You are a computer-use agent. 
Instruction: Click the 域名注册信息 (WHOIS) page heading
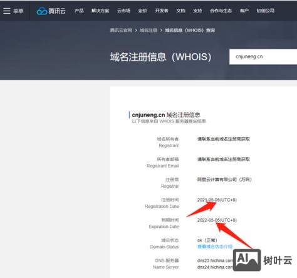tap(160, 57)
